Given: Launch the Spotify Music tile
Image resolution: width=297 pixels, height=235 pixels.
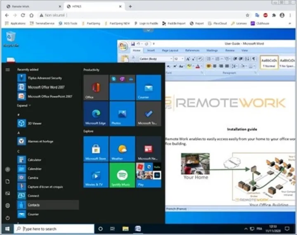Looking at the screenshot, I should click(x=122, y=175).
